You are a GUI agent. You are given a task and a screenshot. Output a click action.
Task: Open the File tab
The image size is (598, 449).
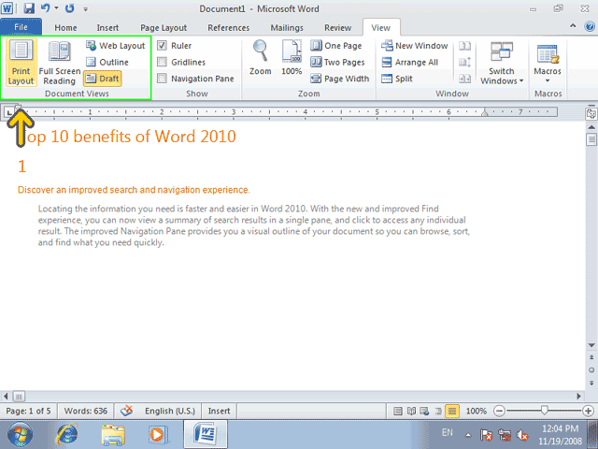[x=21, y=27]
